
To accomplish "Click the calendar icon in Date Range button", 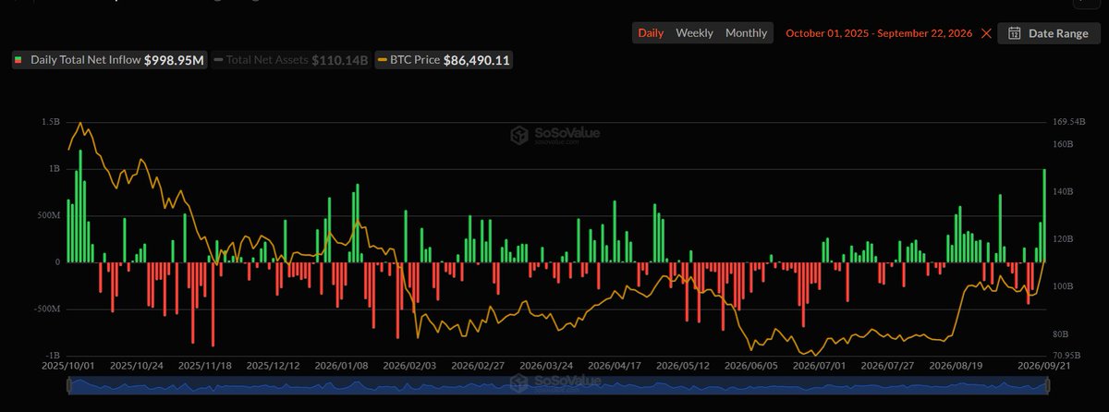I will 1014,33.
